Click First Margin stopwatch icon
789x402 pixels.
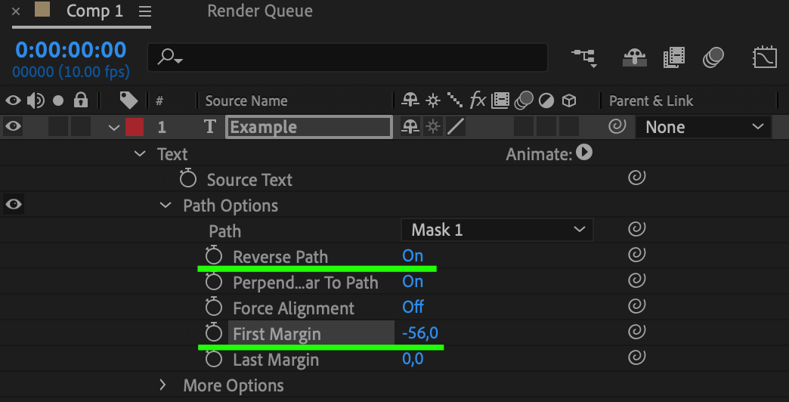coord(214,332)
